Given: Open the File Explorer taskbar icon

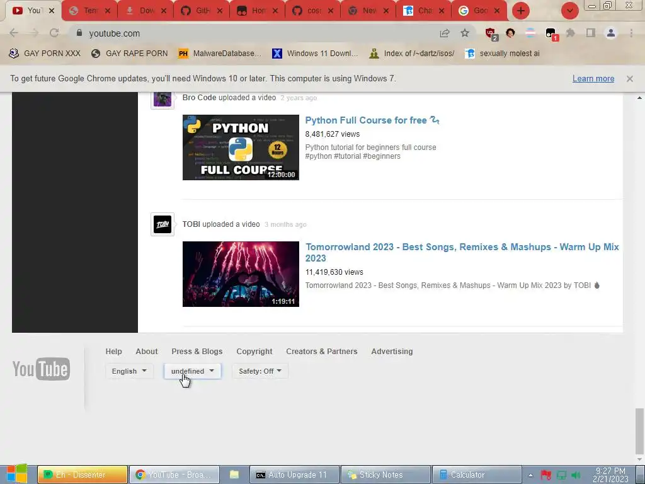Looking at the screenshot, I should [234, 475].
